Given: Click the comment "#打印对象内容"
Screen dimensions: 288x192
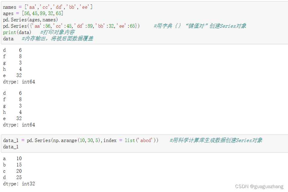Looking at the screenshot, I should coord(57,33).
